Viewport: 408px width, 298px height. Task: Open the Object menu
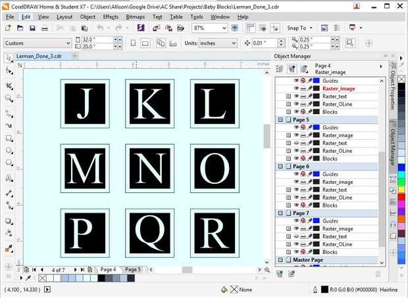click(88, 17)
